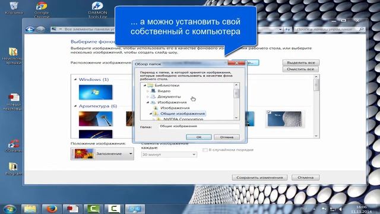380x214 pixels.
Task: Collapse the Библиотеки tree node
Action: (145, 86)
